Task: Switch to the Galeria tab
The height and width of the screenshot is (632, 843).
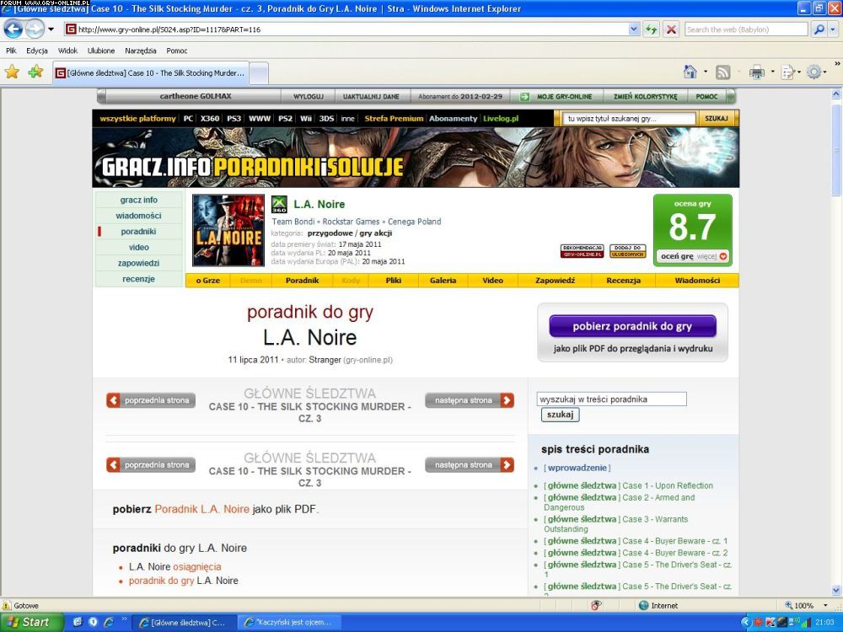Action: (443, 281)
